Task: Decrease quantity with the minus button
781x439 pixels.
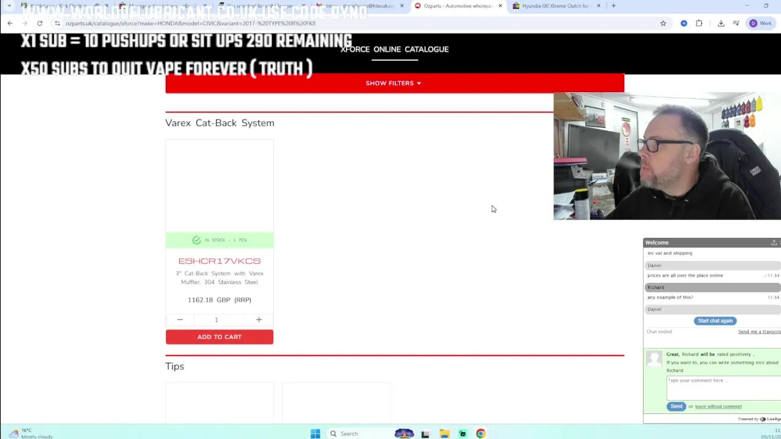Action: point(180,319)
